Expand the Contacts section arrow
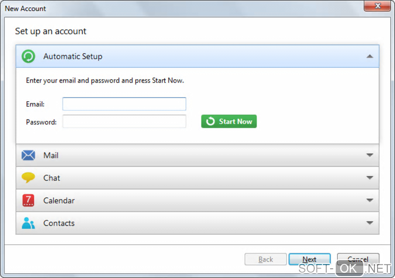 pos(369,223)
